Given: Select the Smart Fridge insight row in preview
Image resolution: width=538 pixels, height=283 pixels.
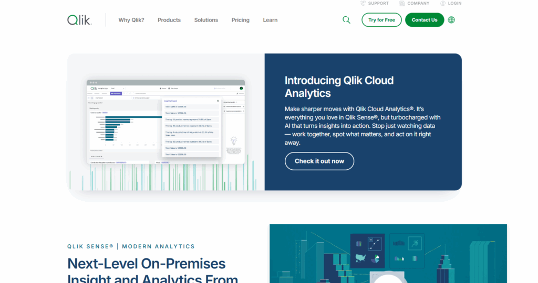Looking at the screenshot, I should 191,133.
